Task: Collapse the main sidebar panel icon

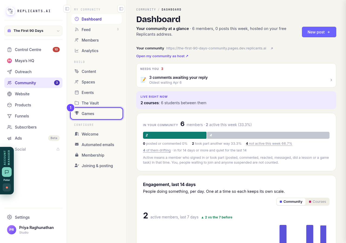Action: click(x=67, y=9)
